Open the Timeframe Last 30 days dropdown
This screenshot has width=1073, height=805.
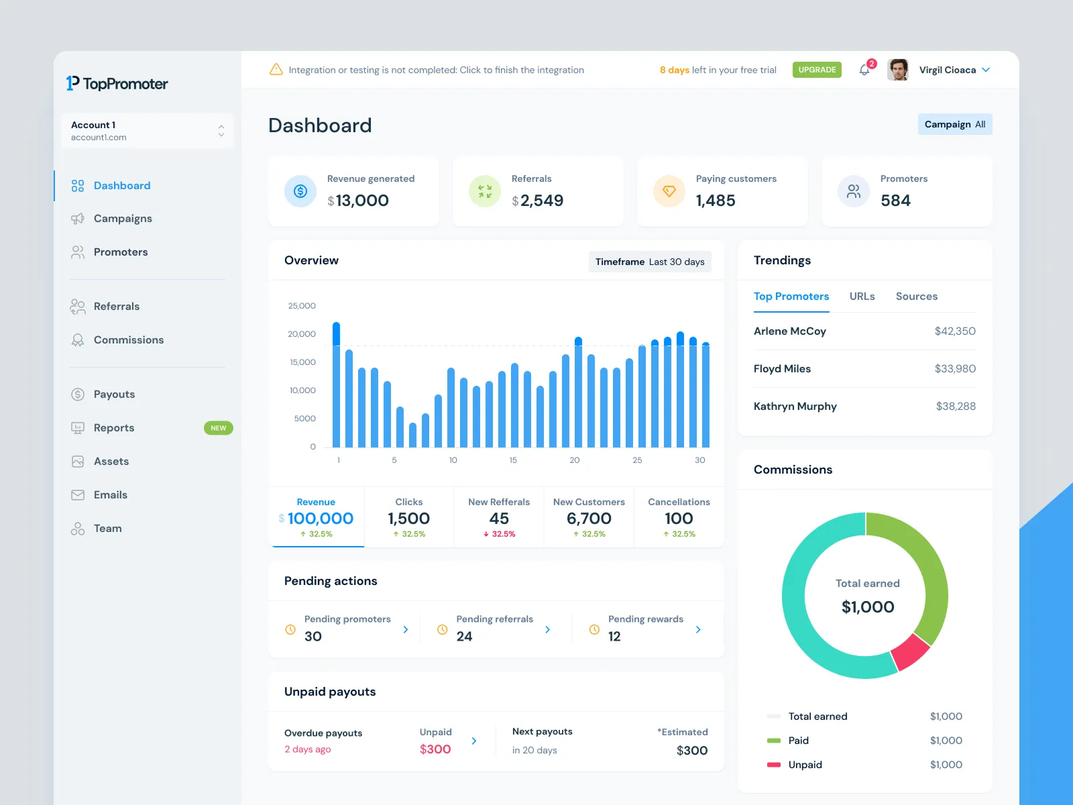point(650,262)
